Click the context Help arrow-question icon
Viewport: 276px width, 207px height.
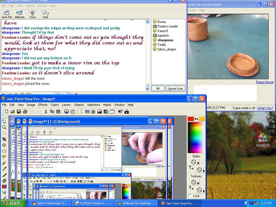[120, 112]
